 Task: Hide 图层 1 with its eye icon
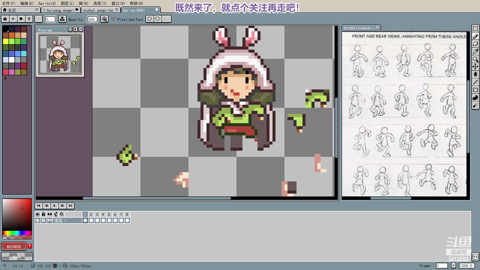point(37,220)
